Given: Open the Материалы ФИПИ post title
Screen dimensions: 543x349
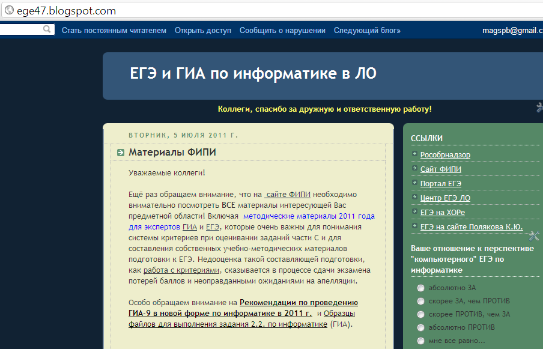Looking at the screenshot, I should point(172,153).
